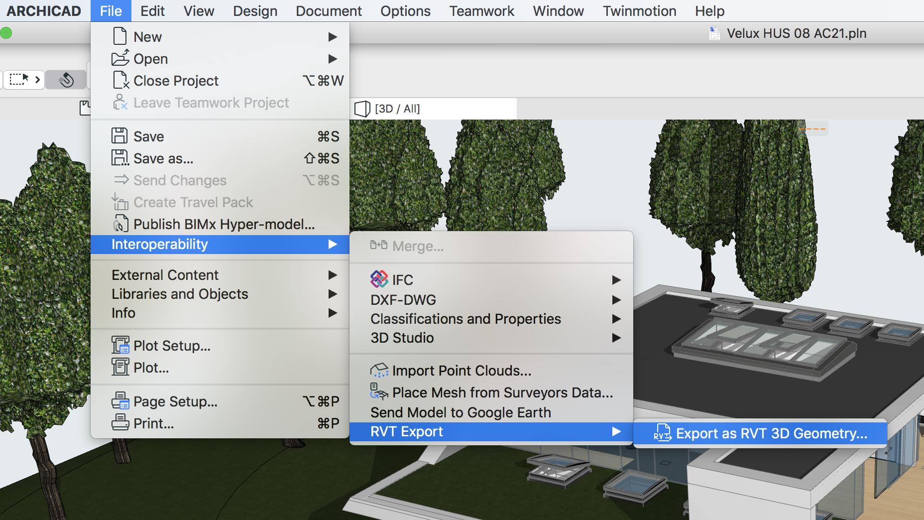Click the External Content label
The image size is (924, 520).
(165, 275)
